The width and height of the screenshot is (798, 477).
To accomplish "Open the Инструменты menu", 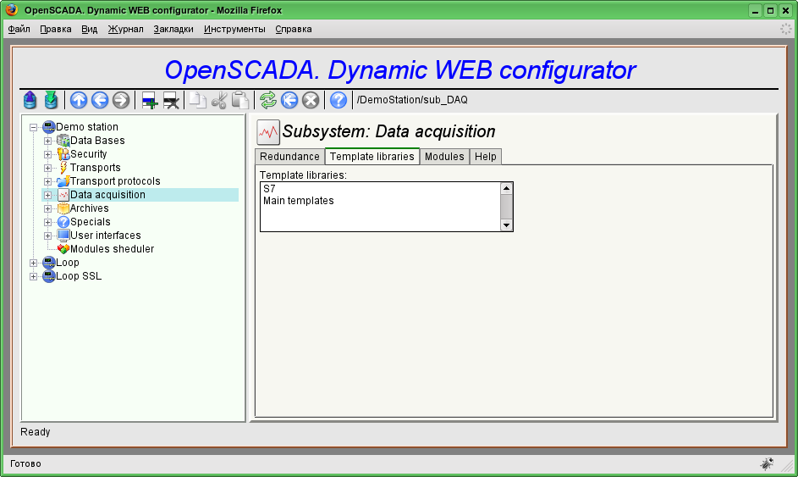I will [x=234, y=29].
